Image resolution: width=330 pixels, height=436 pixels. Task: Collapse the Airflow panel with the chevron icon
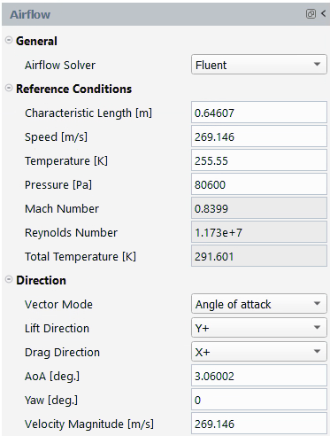(324, 13)
